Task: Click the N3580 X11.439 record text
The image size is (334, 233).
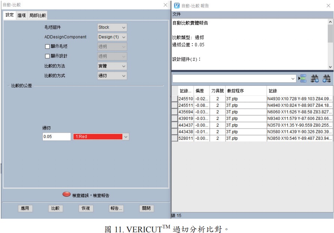Action: pyautogui.click(x=299, y=132)
